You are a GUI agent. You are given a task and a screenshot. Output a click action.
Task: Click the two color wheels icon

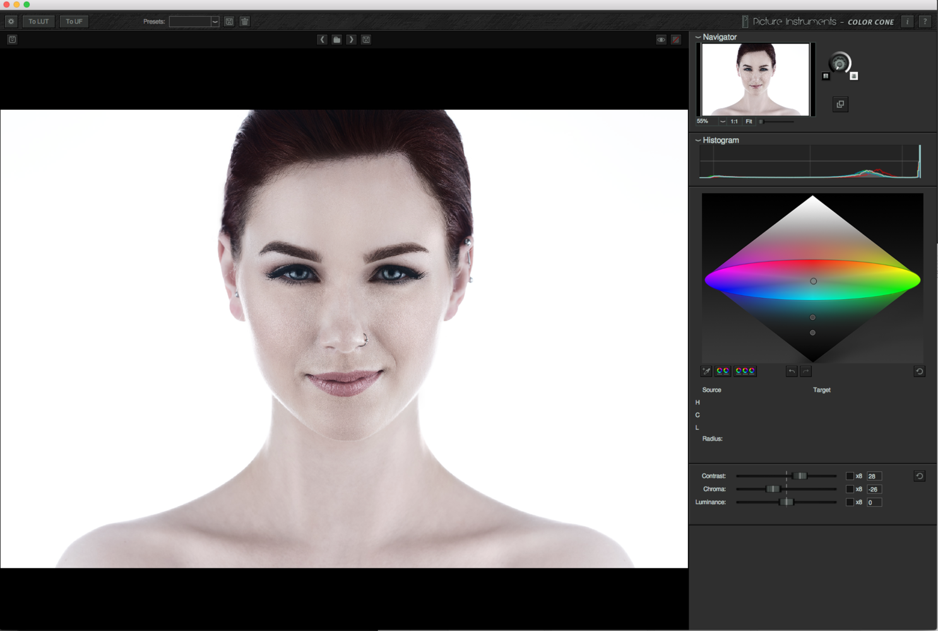(723, 371)
